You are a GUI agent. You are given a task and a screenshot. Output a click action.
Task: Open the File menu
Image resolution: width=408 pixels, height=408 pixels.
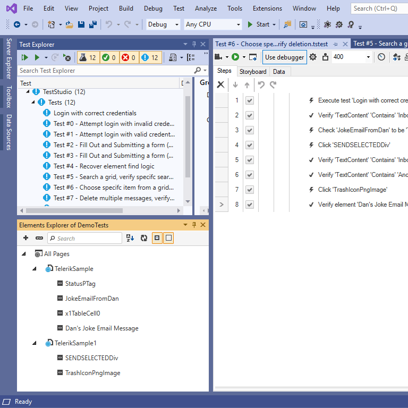point(28,8)
